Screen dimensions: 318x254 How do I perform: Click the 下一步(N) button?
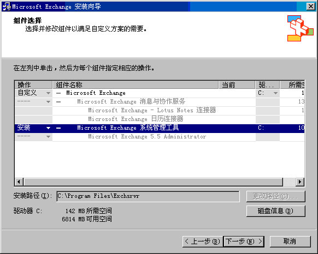tap(244, 241)
